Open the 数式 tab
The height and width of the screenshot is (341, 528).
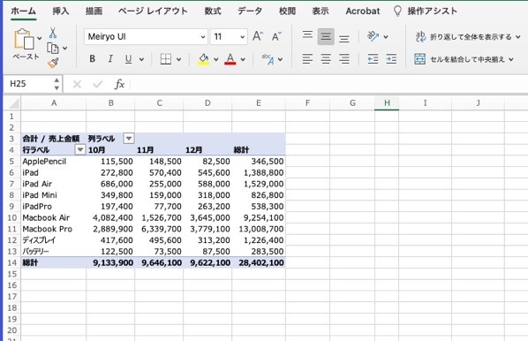pyautogui.click(x=213, y=11)
